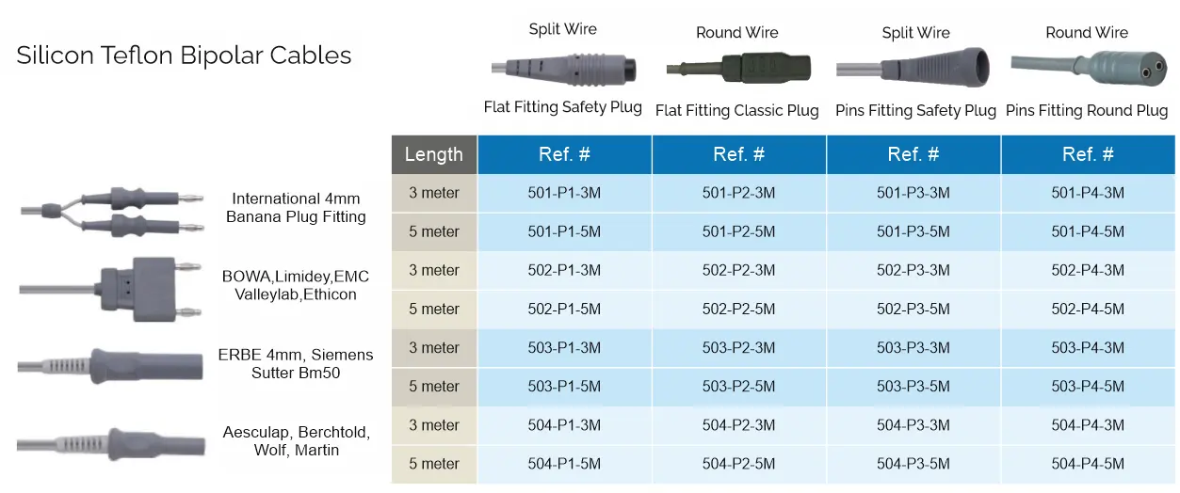The height and width of the screenshot is (493, 1180).
Task: Click the Pins Fitting Round Plug label
Action: 1087,110
